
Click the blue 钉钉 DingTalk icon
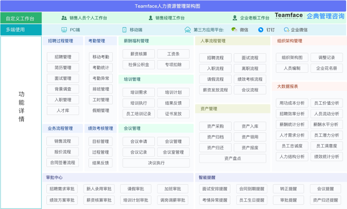tap(261, 30)
